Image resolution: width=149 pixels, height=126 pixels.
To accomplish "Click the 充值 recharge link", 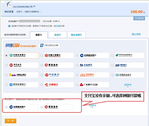I will pos(57,26).
